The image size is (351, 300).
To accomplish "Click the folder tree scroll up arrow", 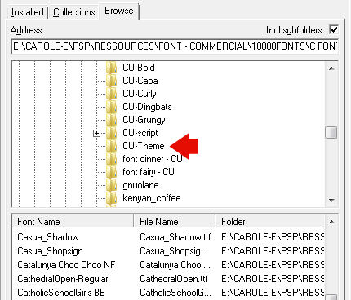I will 331,68.
